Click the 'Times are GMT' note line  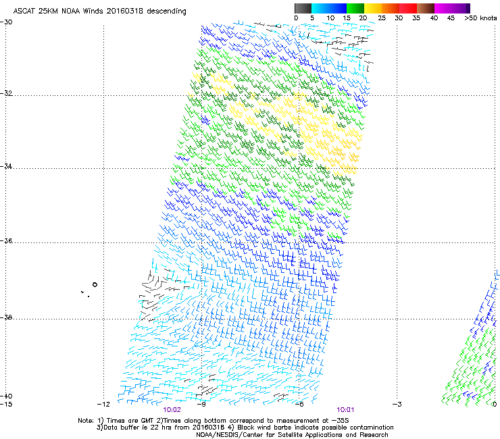coord(214,421)
